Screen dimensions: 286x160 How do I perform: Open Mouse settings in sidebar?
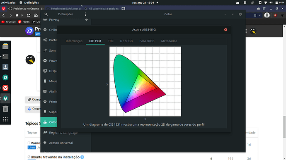(53, 81)
